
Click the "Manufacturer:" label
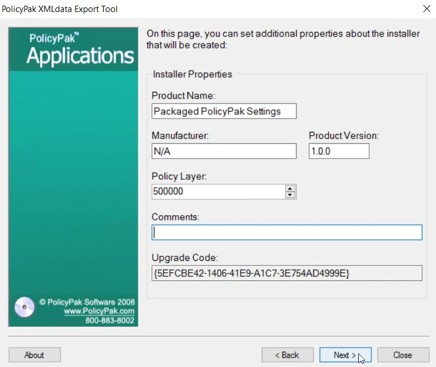[180, 136]
